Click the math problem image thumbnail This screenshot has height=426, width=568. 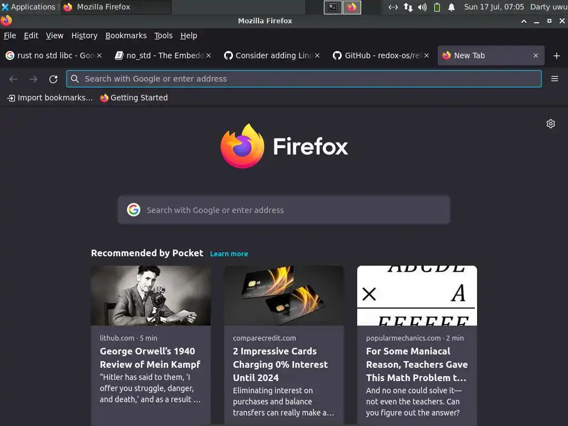tap(417, 296)
